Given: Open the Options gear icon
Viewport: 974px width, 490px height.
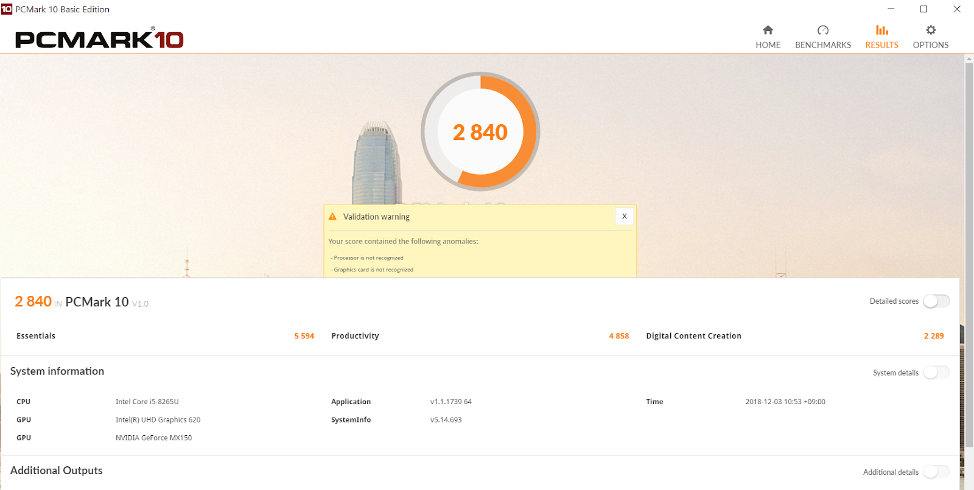Looking at the screenshot, I should point(931,30).
